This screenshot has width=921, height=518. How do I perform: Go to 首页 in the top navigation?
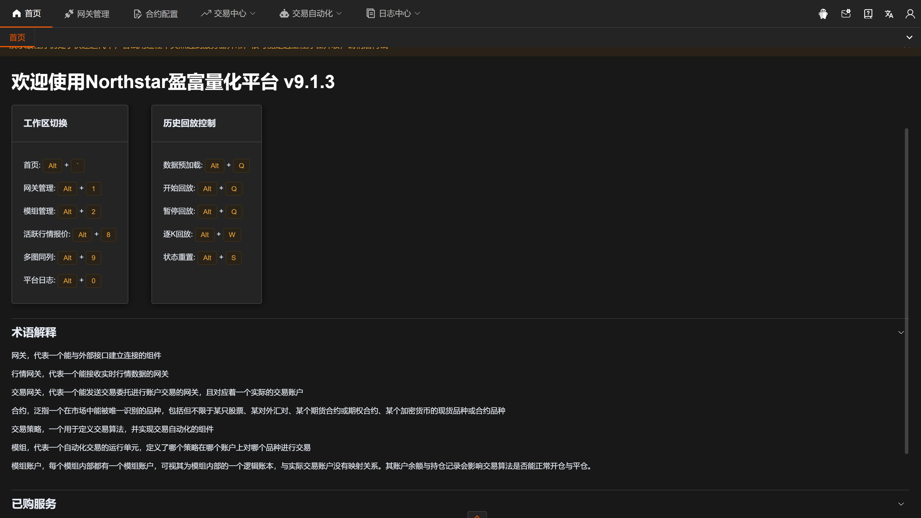26,14
